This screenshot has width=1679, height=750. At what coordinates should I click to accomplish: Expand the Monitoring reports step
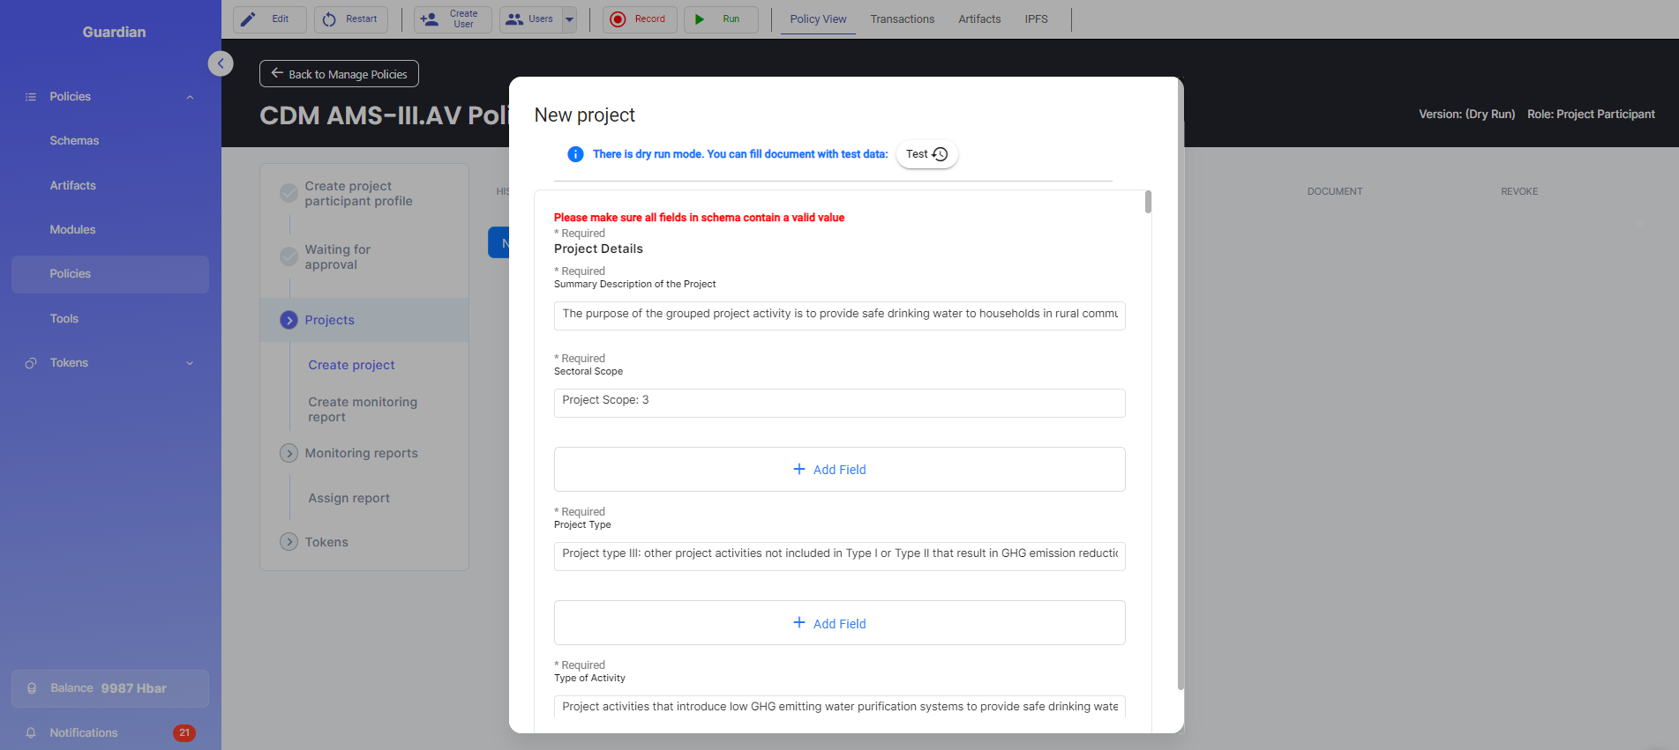click(289, 453)
